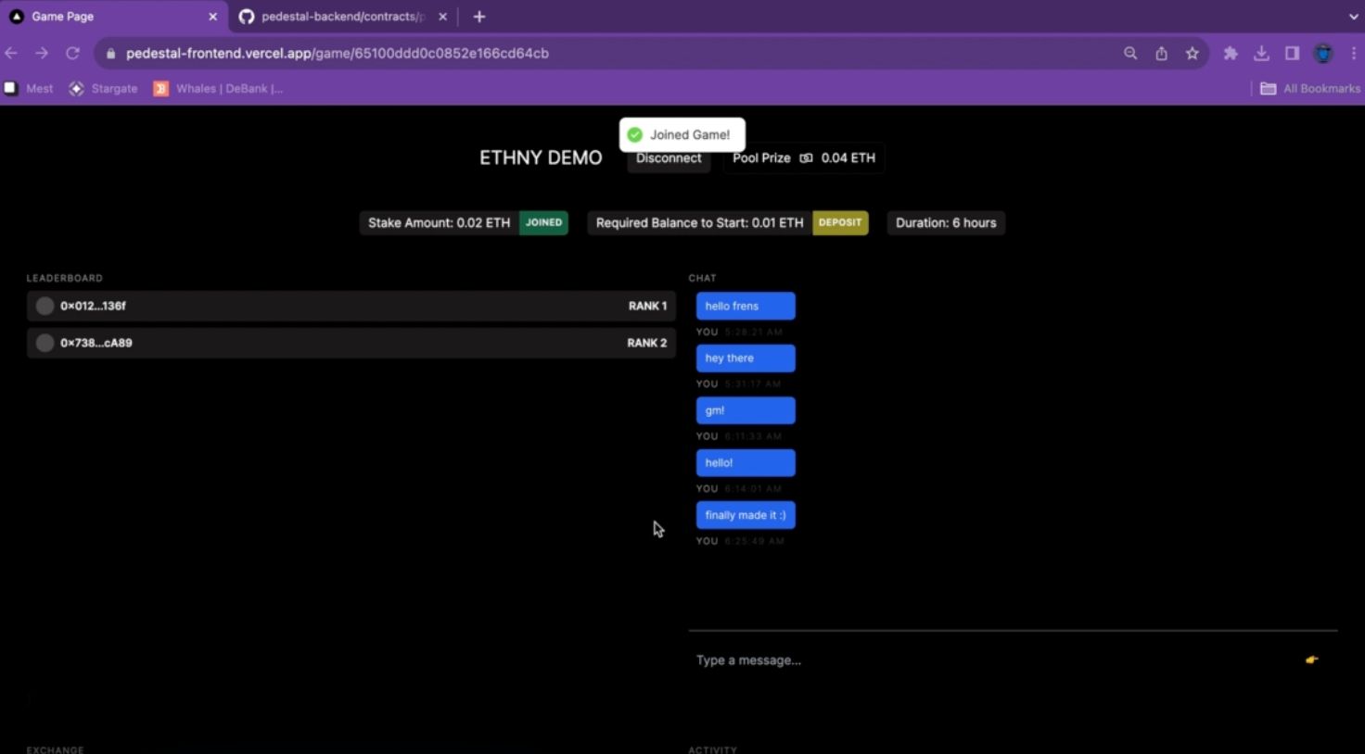Image resolution: width=1365 pixels, height=754 pixels.
Task: Click the CHAT heading
Action: click(702, 278)
